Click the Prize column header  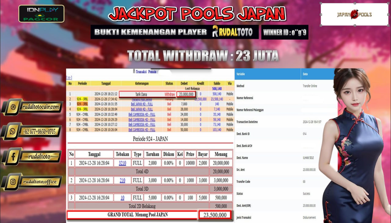190,154
